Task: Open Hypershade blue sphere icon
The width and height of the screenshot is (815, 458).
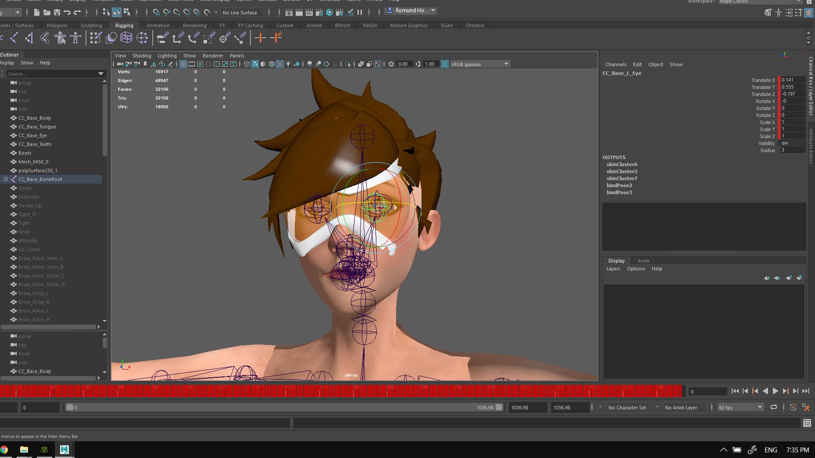Action: pos(329,12)
